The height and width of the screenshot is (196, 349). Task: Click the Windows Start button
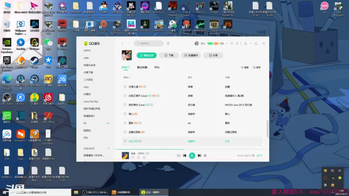coord(4,192)
